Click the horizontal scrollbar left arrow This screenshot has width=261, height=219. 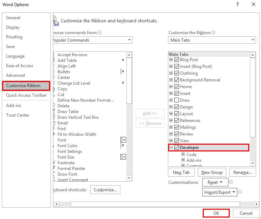coord(56,204)
